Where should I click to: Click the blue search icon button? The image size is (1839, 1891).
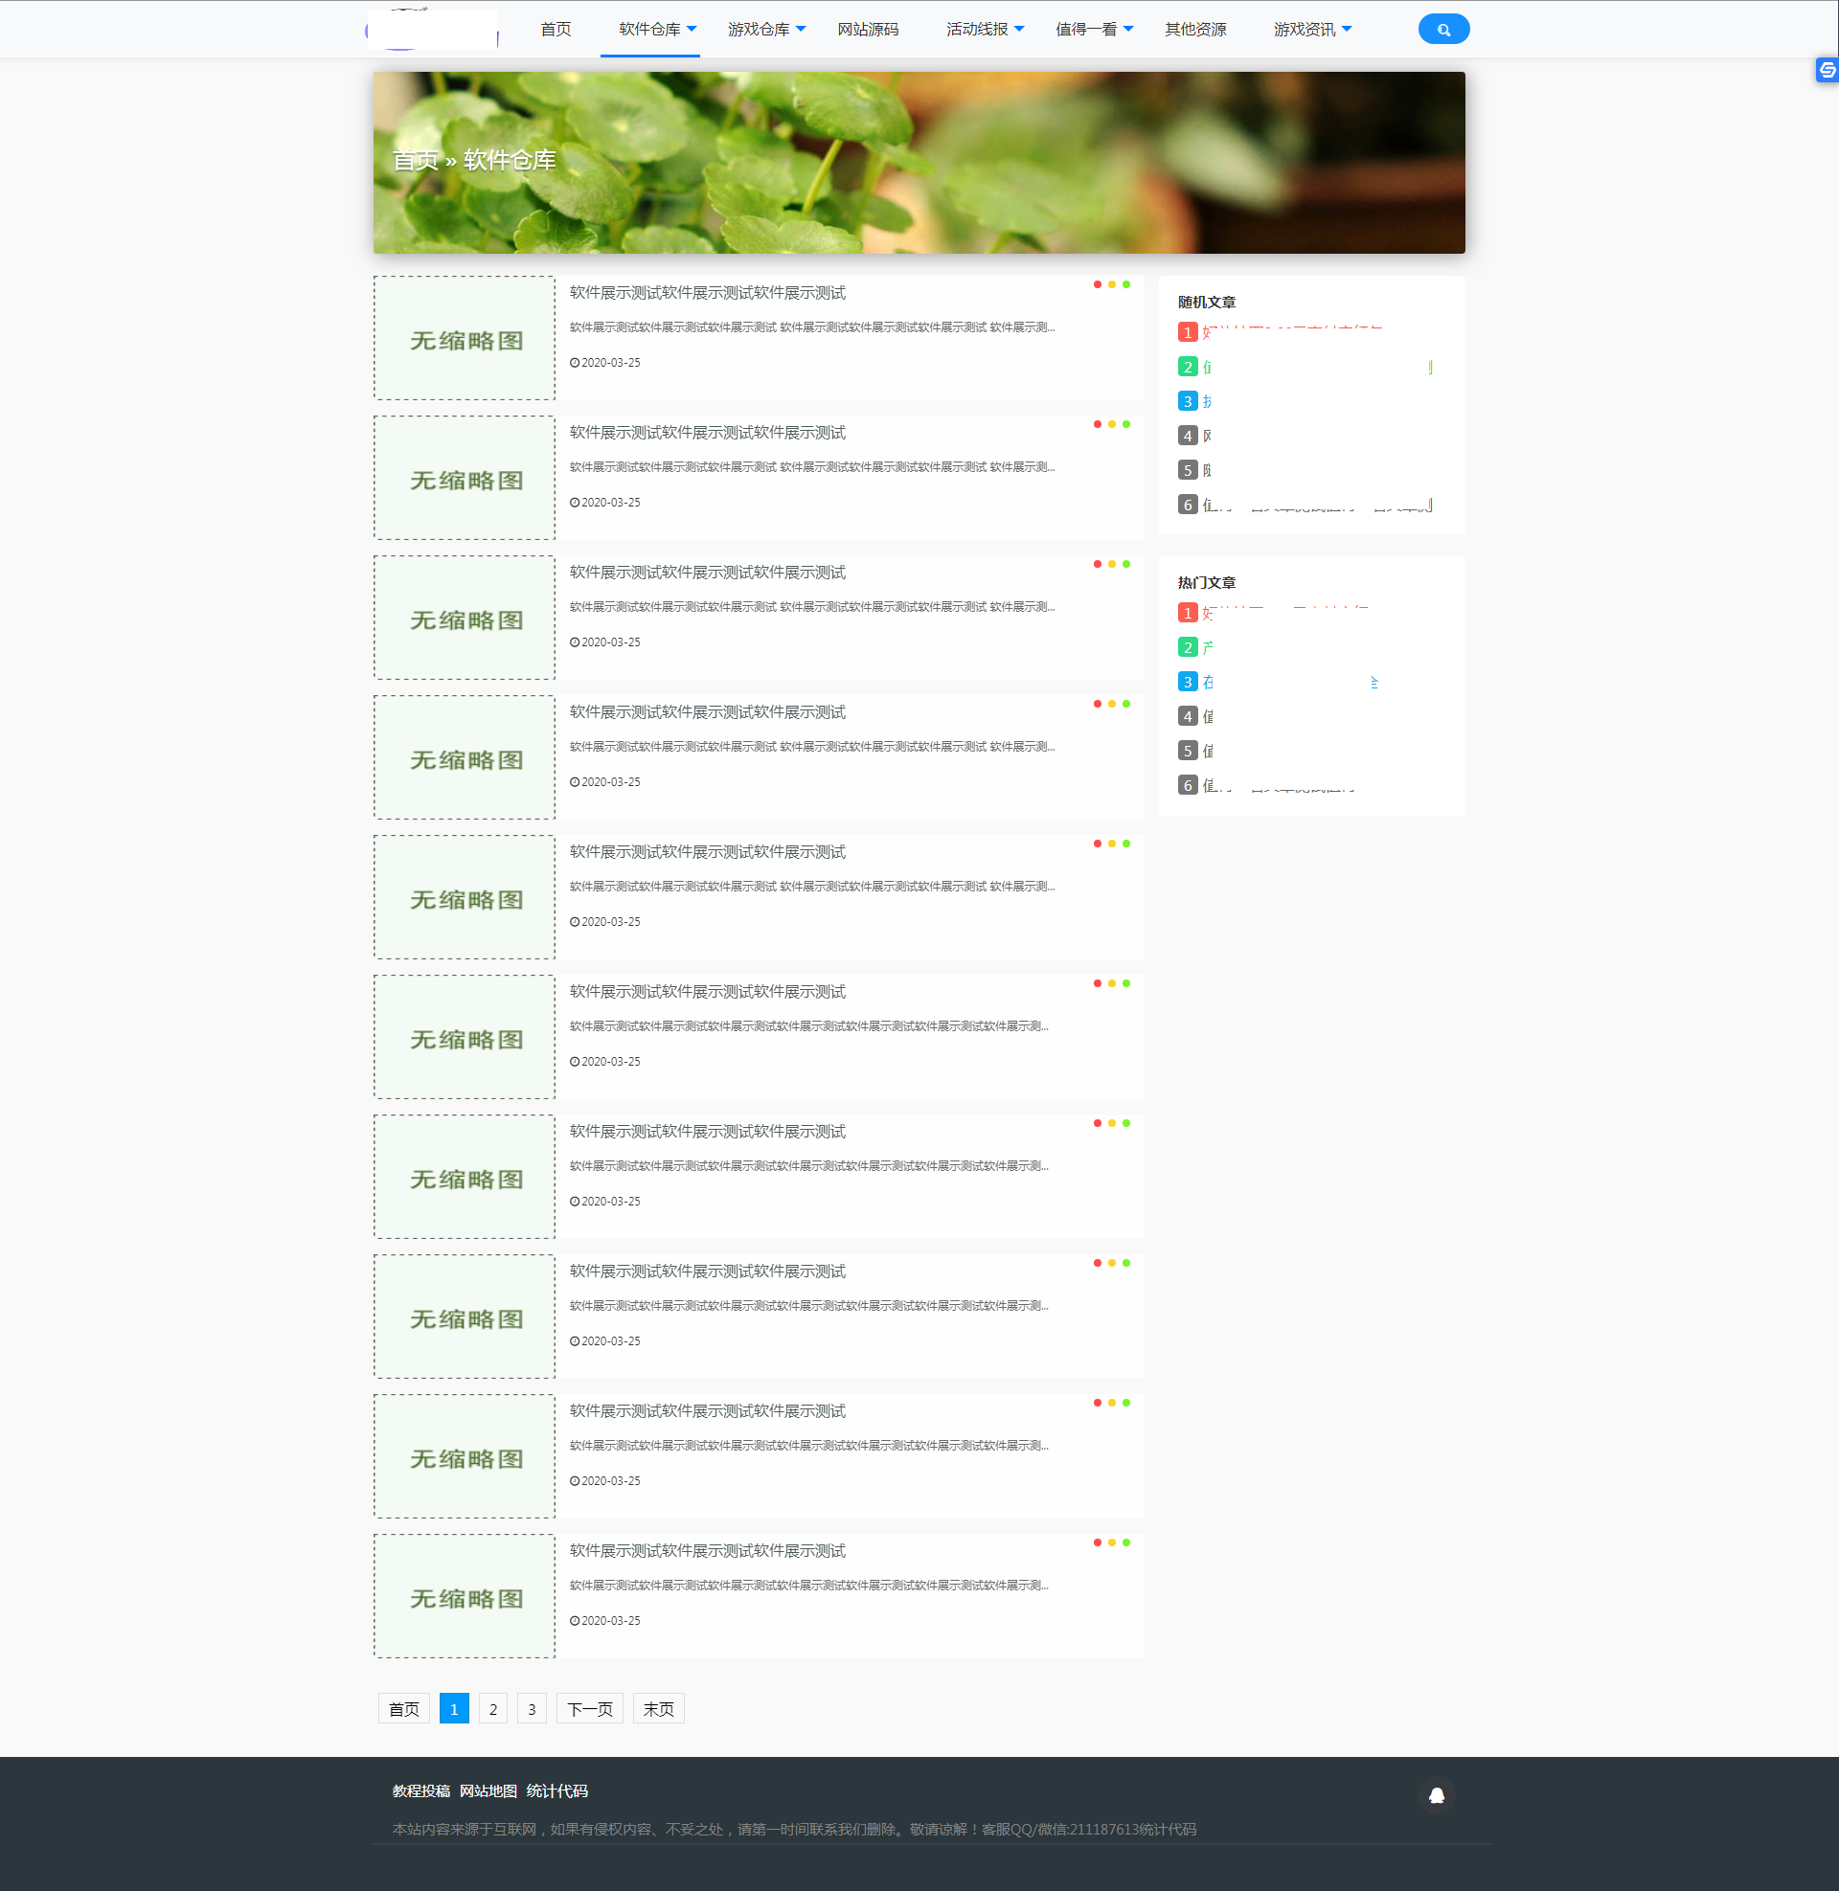point(1443,29)
